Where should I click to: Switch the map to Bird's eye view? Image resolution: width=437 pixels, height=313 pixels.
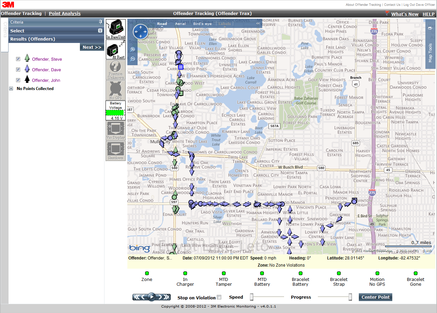tap(202, 24)
